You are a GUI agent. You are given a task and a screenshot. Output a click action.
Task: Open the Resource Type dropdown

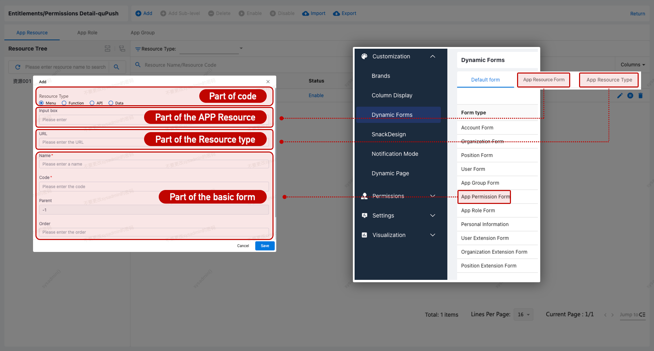coord(241,48)
